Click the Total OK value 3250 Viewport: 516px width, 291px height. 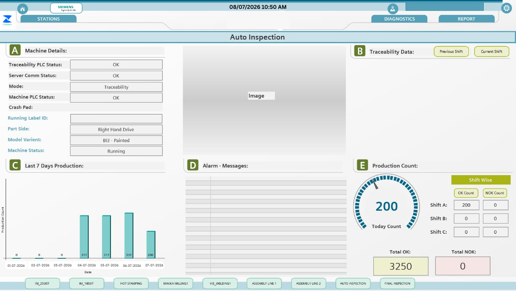pyautogui.click(x=401, y=266)
